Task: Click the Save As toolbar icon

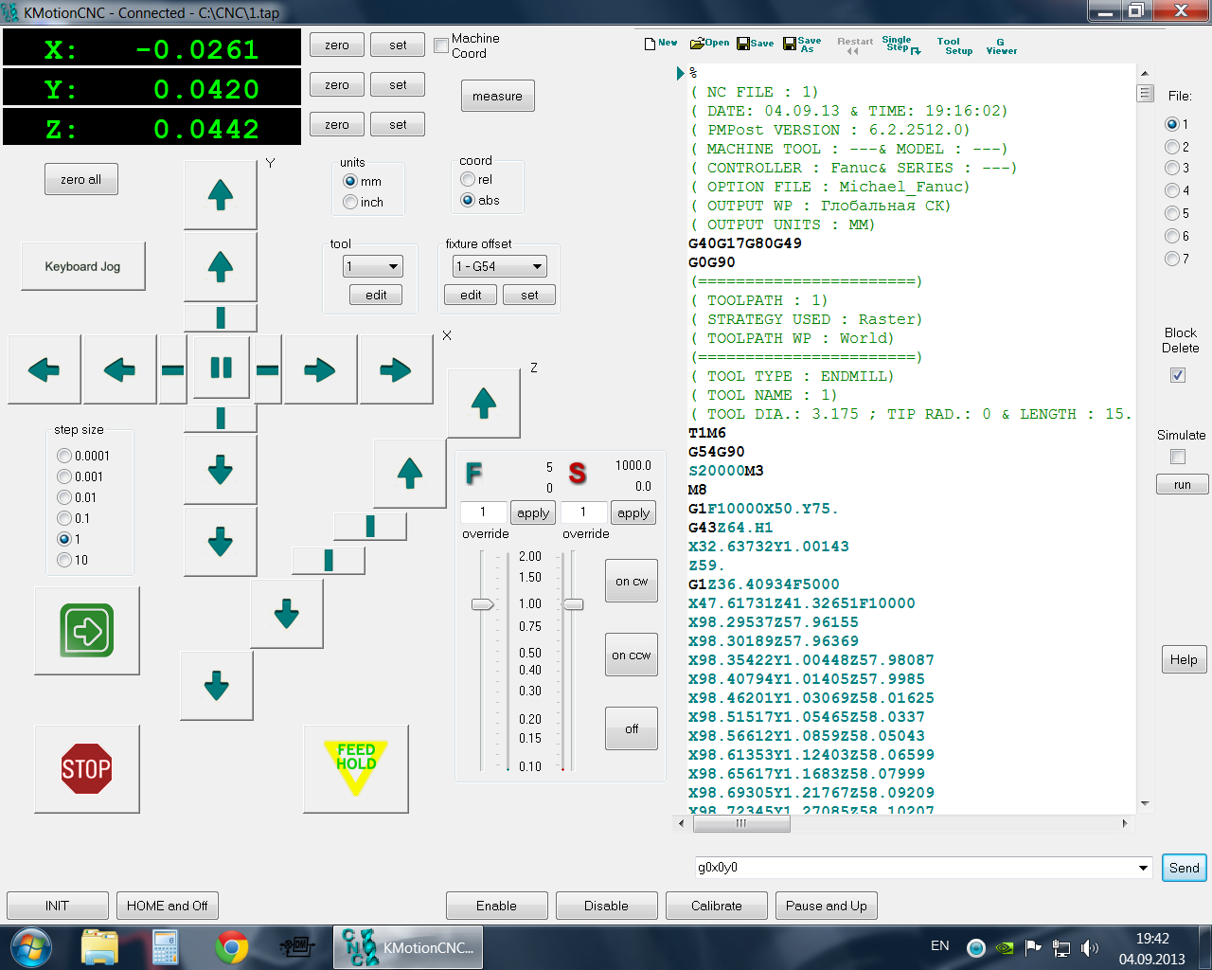Action: [x=802, y=45]
